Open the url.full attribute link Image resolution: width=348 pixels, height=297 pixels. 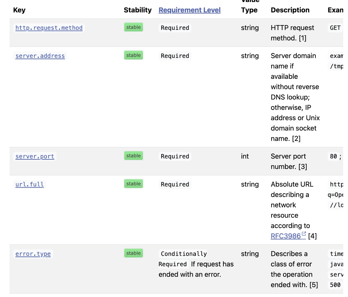30,184
